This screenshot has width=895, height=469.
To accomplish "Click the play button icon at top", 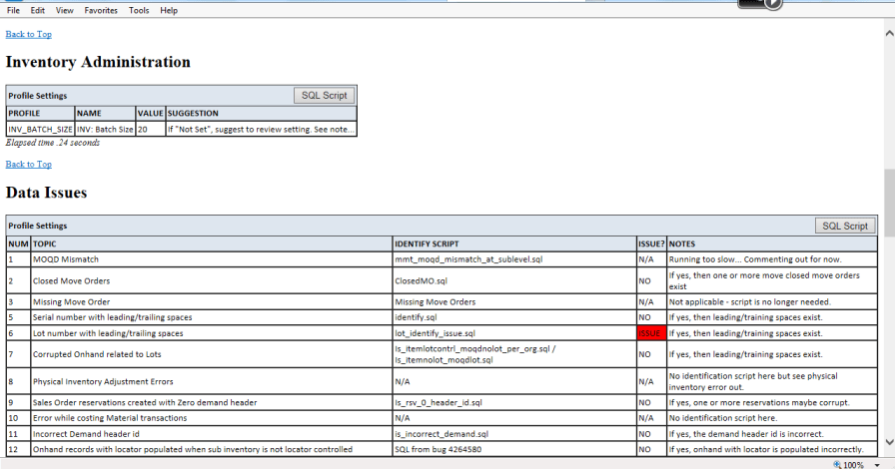I will 773,4.
